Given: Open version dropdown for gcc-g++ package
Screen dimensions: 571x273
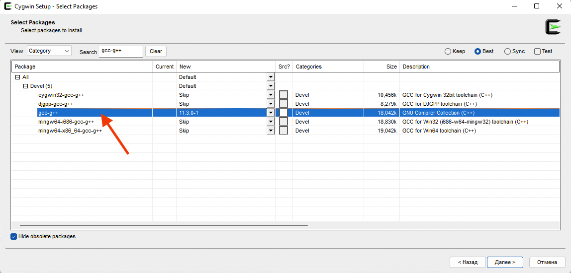Looking at the screenshot, I should pyautogui.click(x=271, y=113).
